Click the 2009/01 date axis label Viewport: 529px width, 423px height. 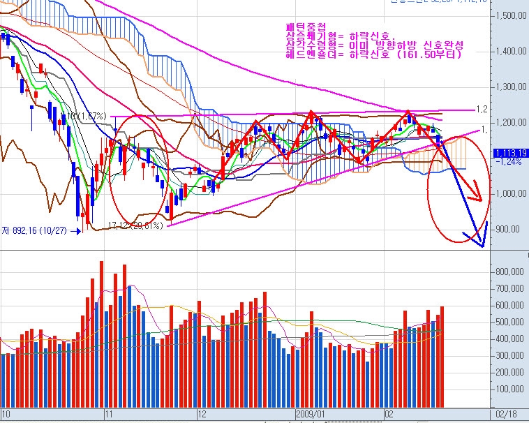pyautogui.click(x=311, y=414)
